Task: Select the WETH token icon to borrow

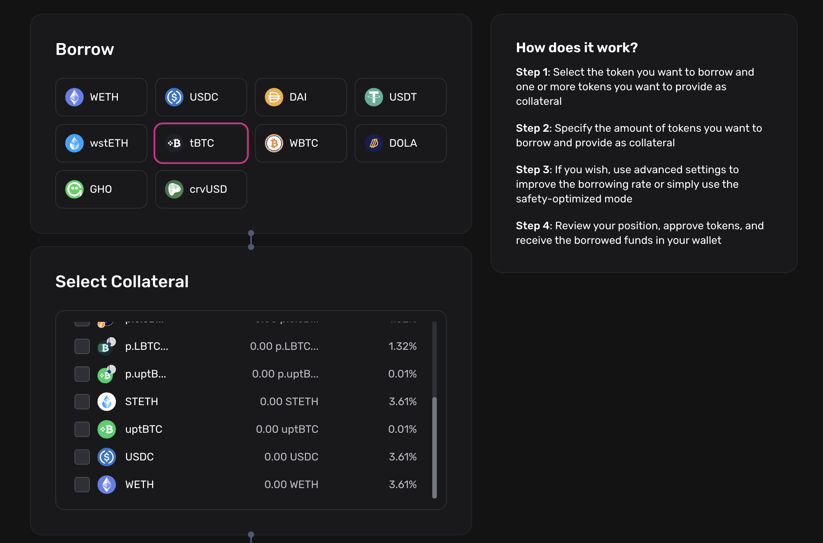Action: click(74, 97)
